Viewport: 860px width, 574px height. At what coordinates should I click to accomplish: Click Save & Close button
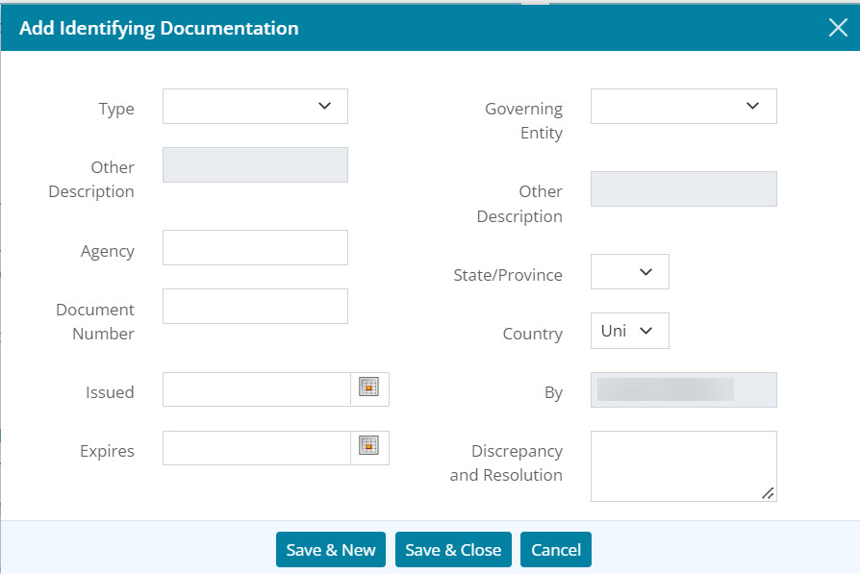tap(453, 549)
